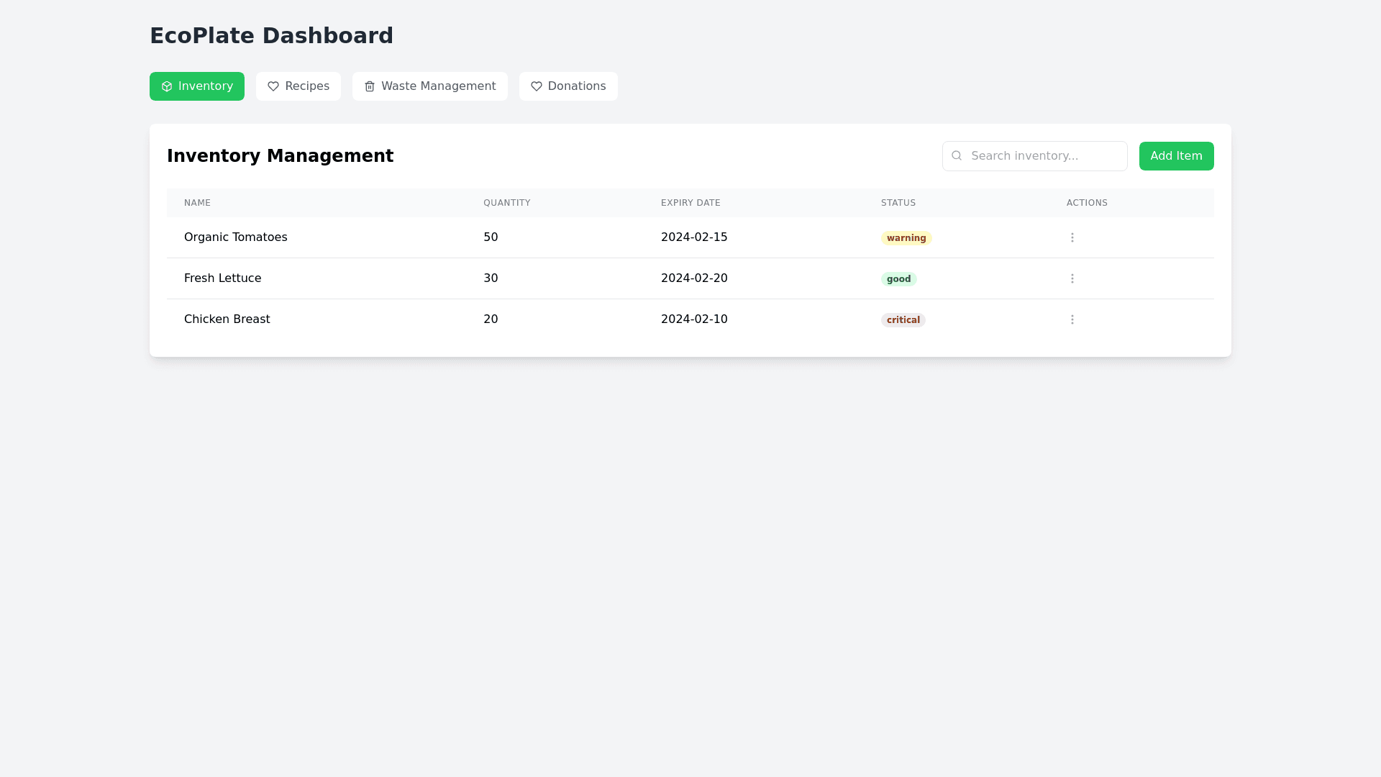Select the Organic Tomatoes row name
The height and width of the screenshot is (777, 1381).
coord(235,237)
